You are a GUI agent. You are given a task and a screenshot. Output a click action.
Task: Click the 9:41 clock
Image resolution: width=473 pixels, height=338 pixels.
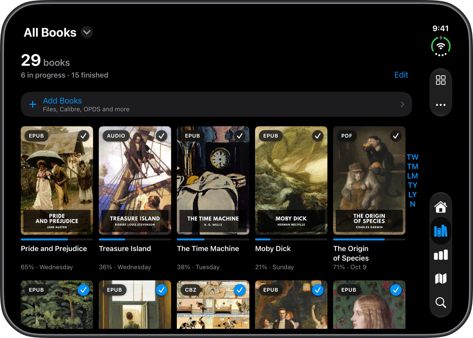[440, 28]
